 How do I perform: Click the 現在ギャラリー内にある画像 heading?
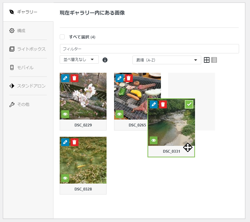pyautogui.click(x=92, y=13)
